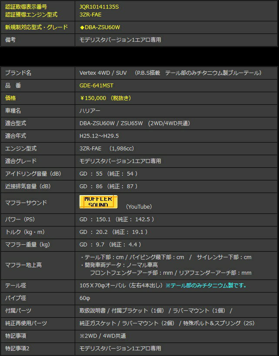Viewport: 279px width, 356px height.
Task: Select the torque value GD : 20.2
Action: [x=93, y=232]
